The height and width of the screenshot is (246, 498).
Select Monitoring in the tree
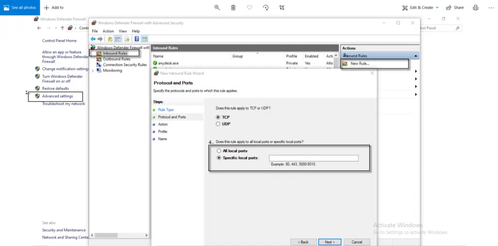point(112,70)
